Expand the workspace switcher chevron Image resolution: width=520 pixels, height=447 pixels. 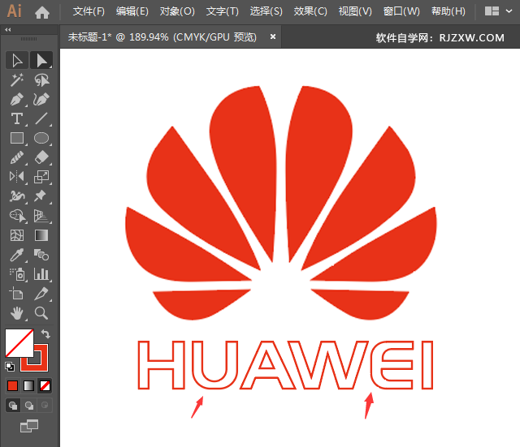pyautogui.click(x=509, y=11)
